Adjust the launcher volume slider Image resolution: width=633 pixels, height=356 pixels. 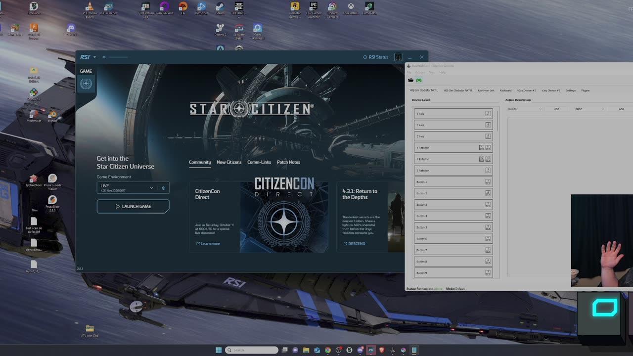(x=119, y=57)
